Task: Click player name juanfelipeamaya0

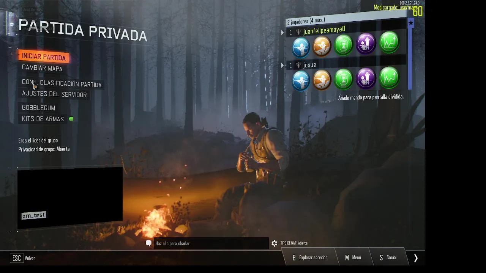Action: coord(324,30)
